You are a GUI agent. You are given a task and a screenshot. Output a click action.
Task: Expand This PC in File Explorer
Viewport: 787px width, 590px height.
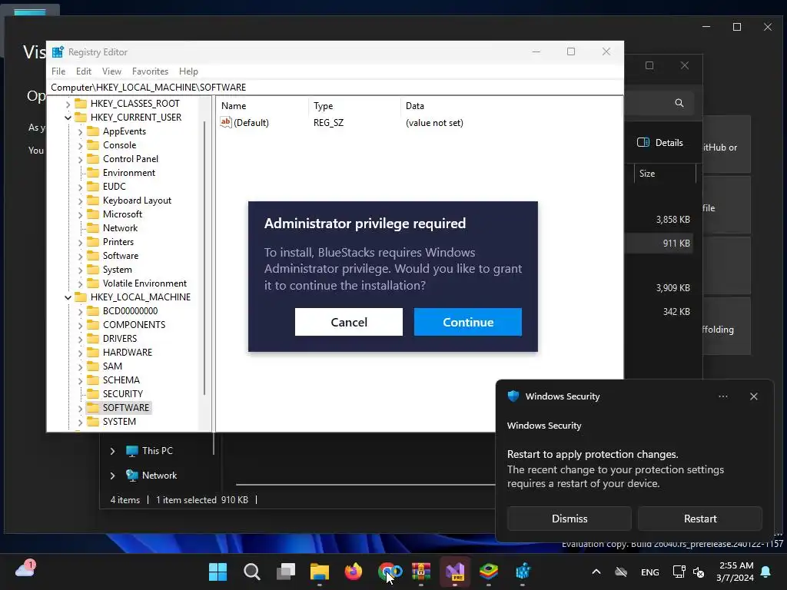(x=112, y=451)
